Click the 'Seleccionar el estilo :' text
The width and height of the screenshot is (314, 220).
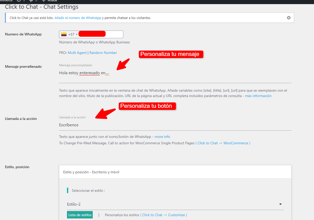pos(88,191)
